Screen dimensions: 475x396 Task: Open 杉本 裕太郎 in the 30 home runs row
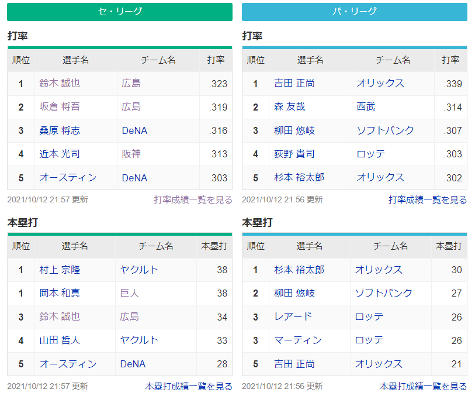299,270
